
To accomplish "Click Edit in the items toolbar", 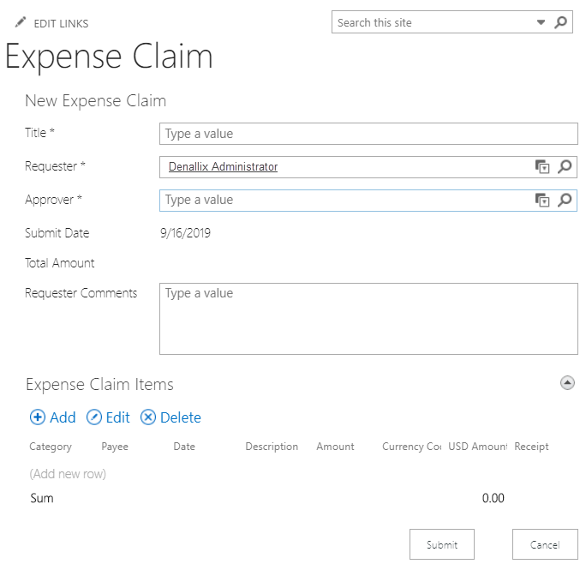I will 108,417.
